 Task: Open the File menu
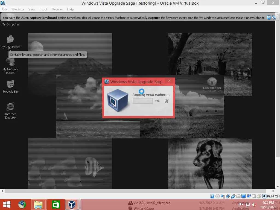coord(5,9)
